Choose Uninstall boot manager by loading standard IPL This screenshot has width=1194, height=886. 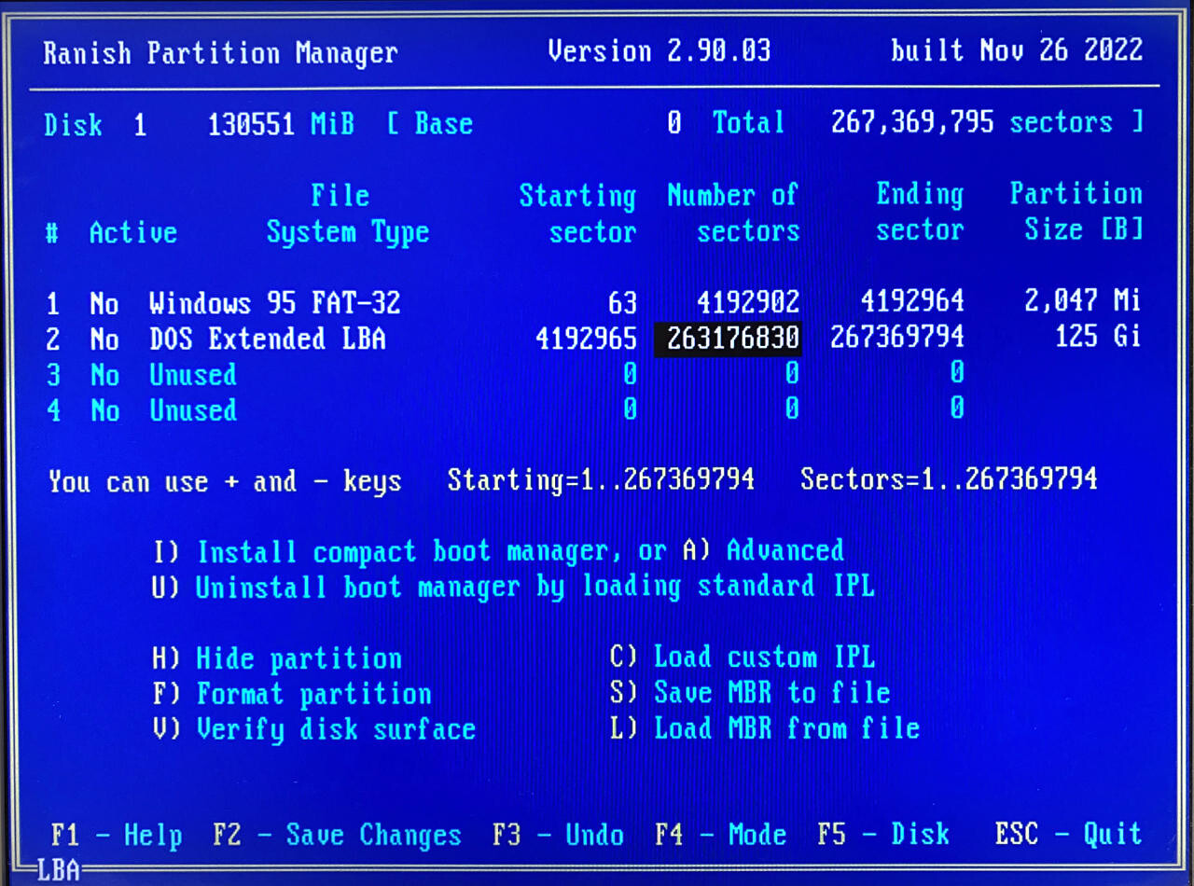[x=513, y=588]
